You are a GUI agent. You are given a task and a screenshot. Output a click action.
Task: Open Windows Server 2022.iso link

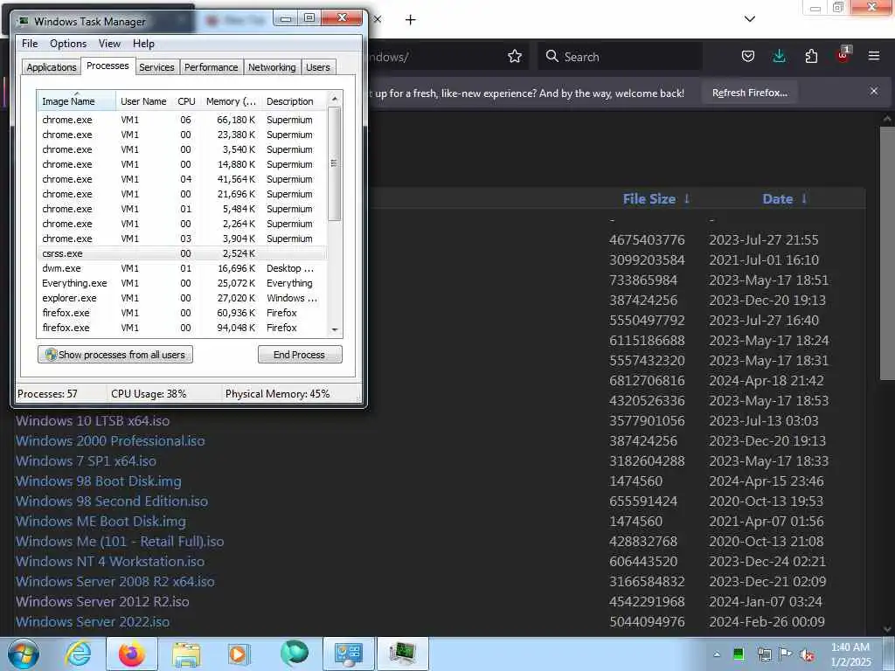(93, 622)
